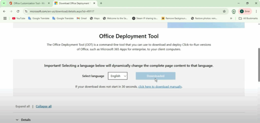The width and height of the screenshot is (260, 123).
Task: Minimize the browser window
Action: [x=238, y=3]
